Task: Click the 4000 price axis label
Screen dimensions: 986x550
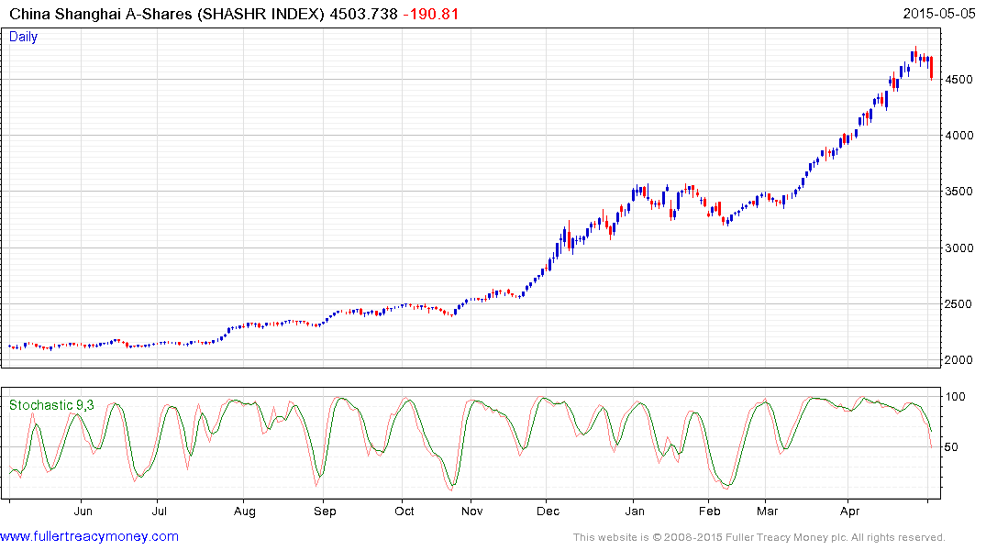Action: tap(959, 136)
